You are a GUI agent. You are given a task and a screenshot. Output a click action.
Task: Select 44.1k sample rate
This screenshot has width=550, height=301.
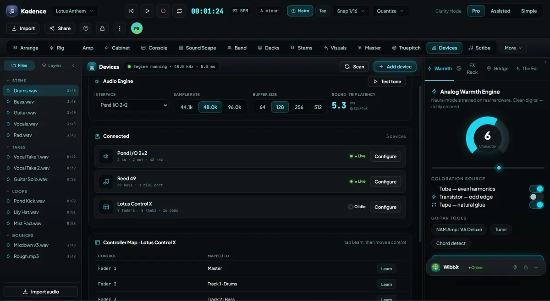tap(187, 107)
